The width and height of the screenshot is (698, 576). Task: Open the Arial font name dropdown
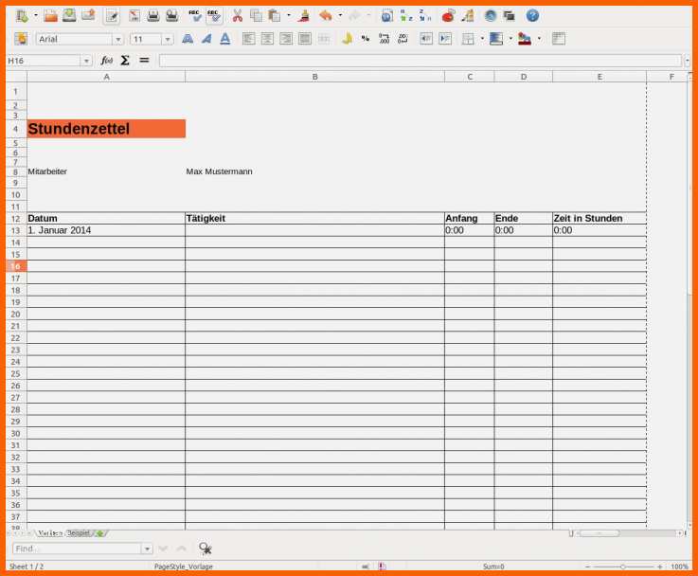pos(118,39)
